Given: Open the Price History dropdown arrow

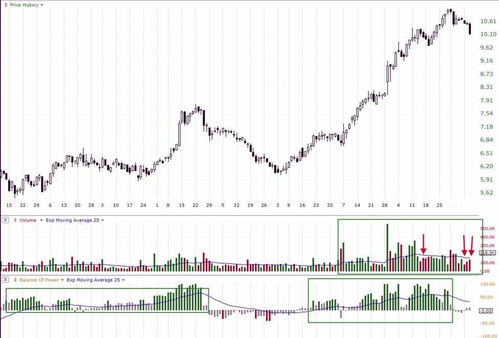Looking at the screenshot, I should [x=42, y=5].
